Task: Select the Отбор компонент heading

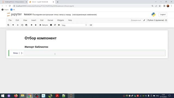Action: pos(41,38)
